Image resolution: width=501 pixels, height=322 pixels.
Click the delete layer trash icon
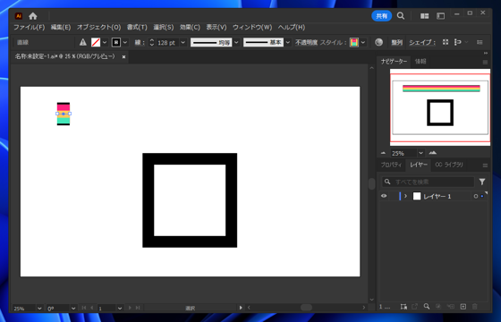point(475,307)
